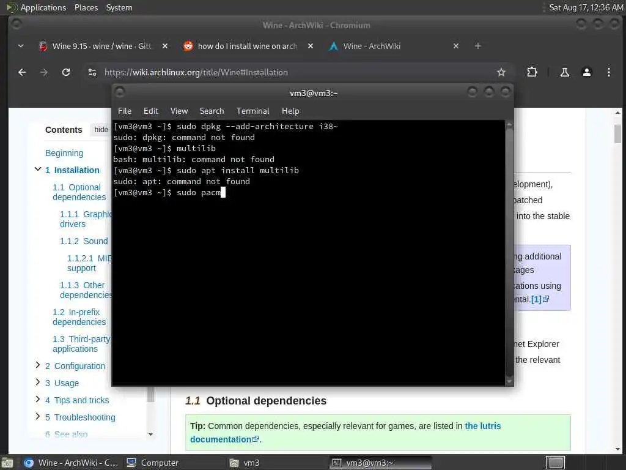Open the Places menu
This screenshot has width=626, height=470.
[86, 7]
